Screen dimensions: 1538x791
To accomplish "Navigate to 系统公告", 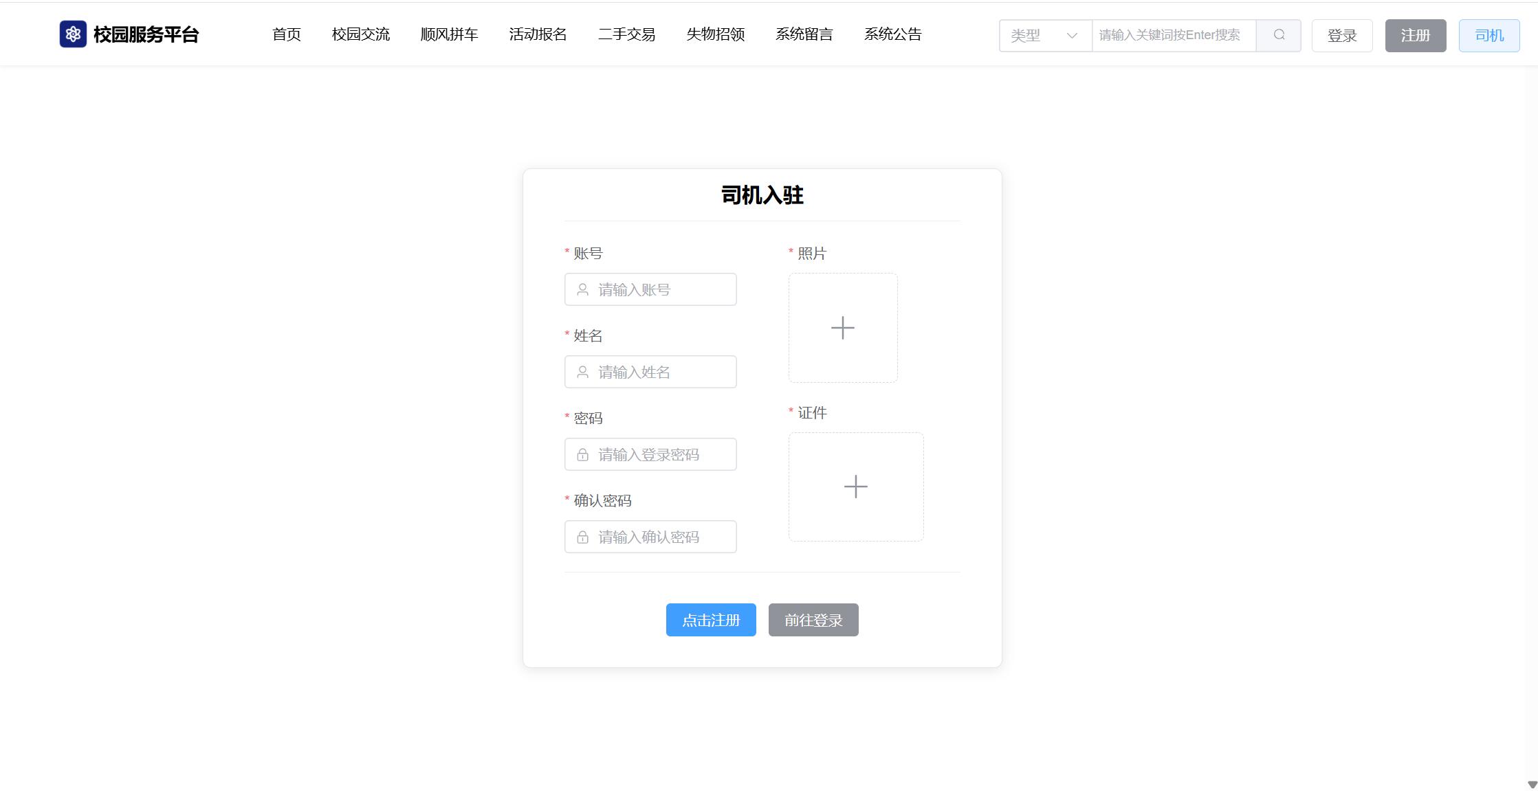I will click(x=892, y=34).
